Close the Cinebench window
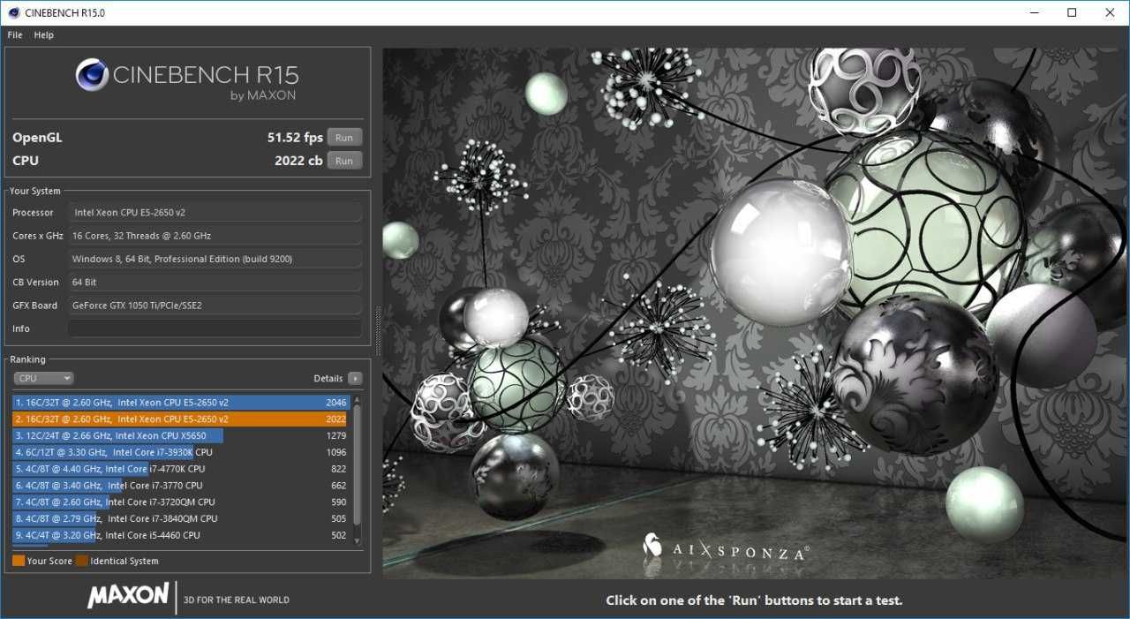Image resolution: width=1130 pixels, height=619 pixels. tap(1111, 12)
